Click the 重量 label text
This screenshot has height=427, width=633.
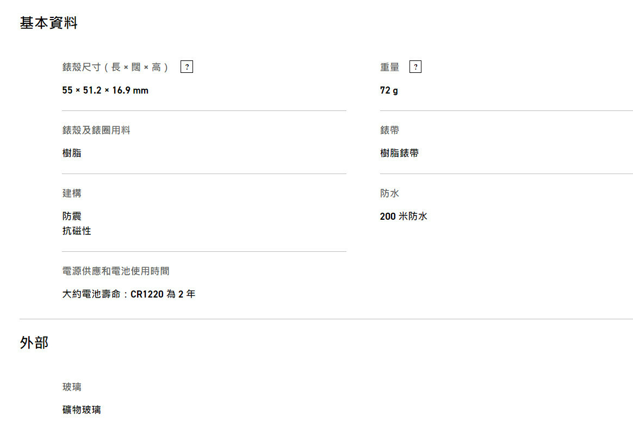[389, 67]
